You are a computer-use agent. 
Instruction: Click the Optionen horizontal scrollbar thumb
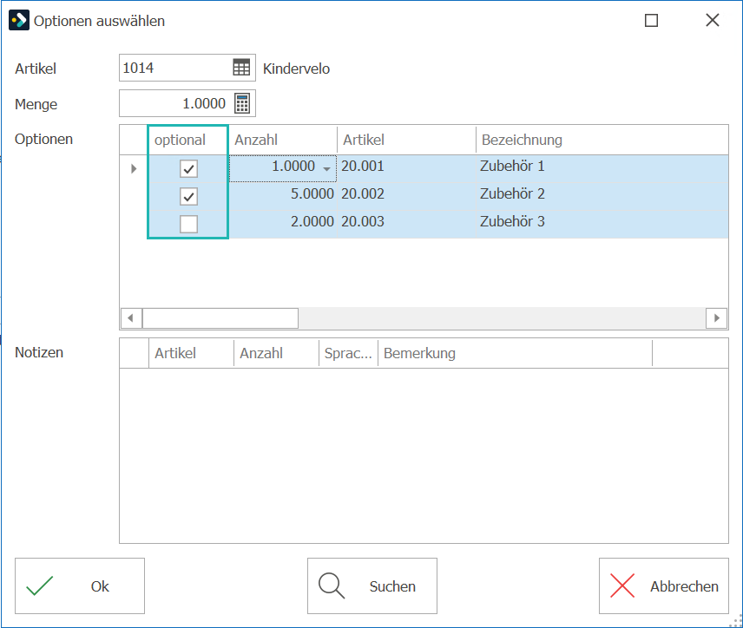(x=220, y=318)
